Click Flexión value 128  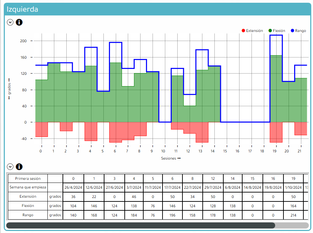[x=213, y=206]
